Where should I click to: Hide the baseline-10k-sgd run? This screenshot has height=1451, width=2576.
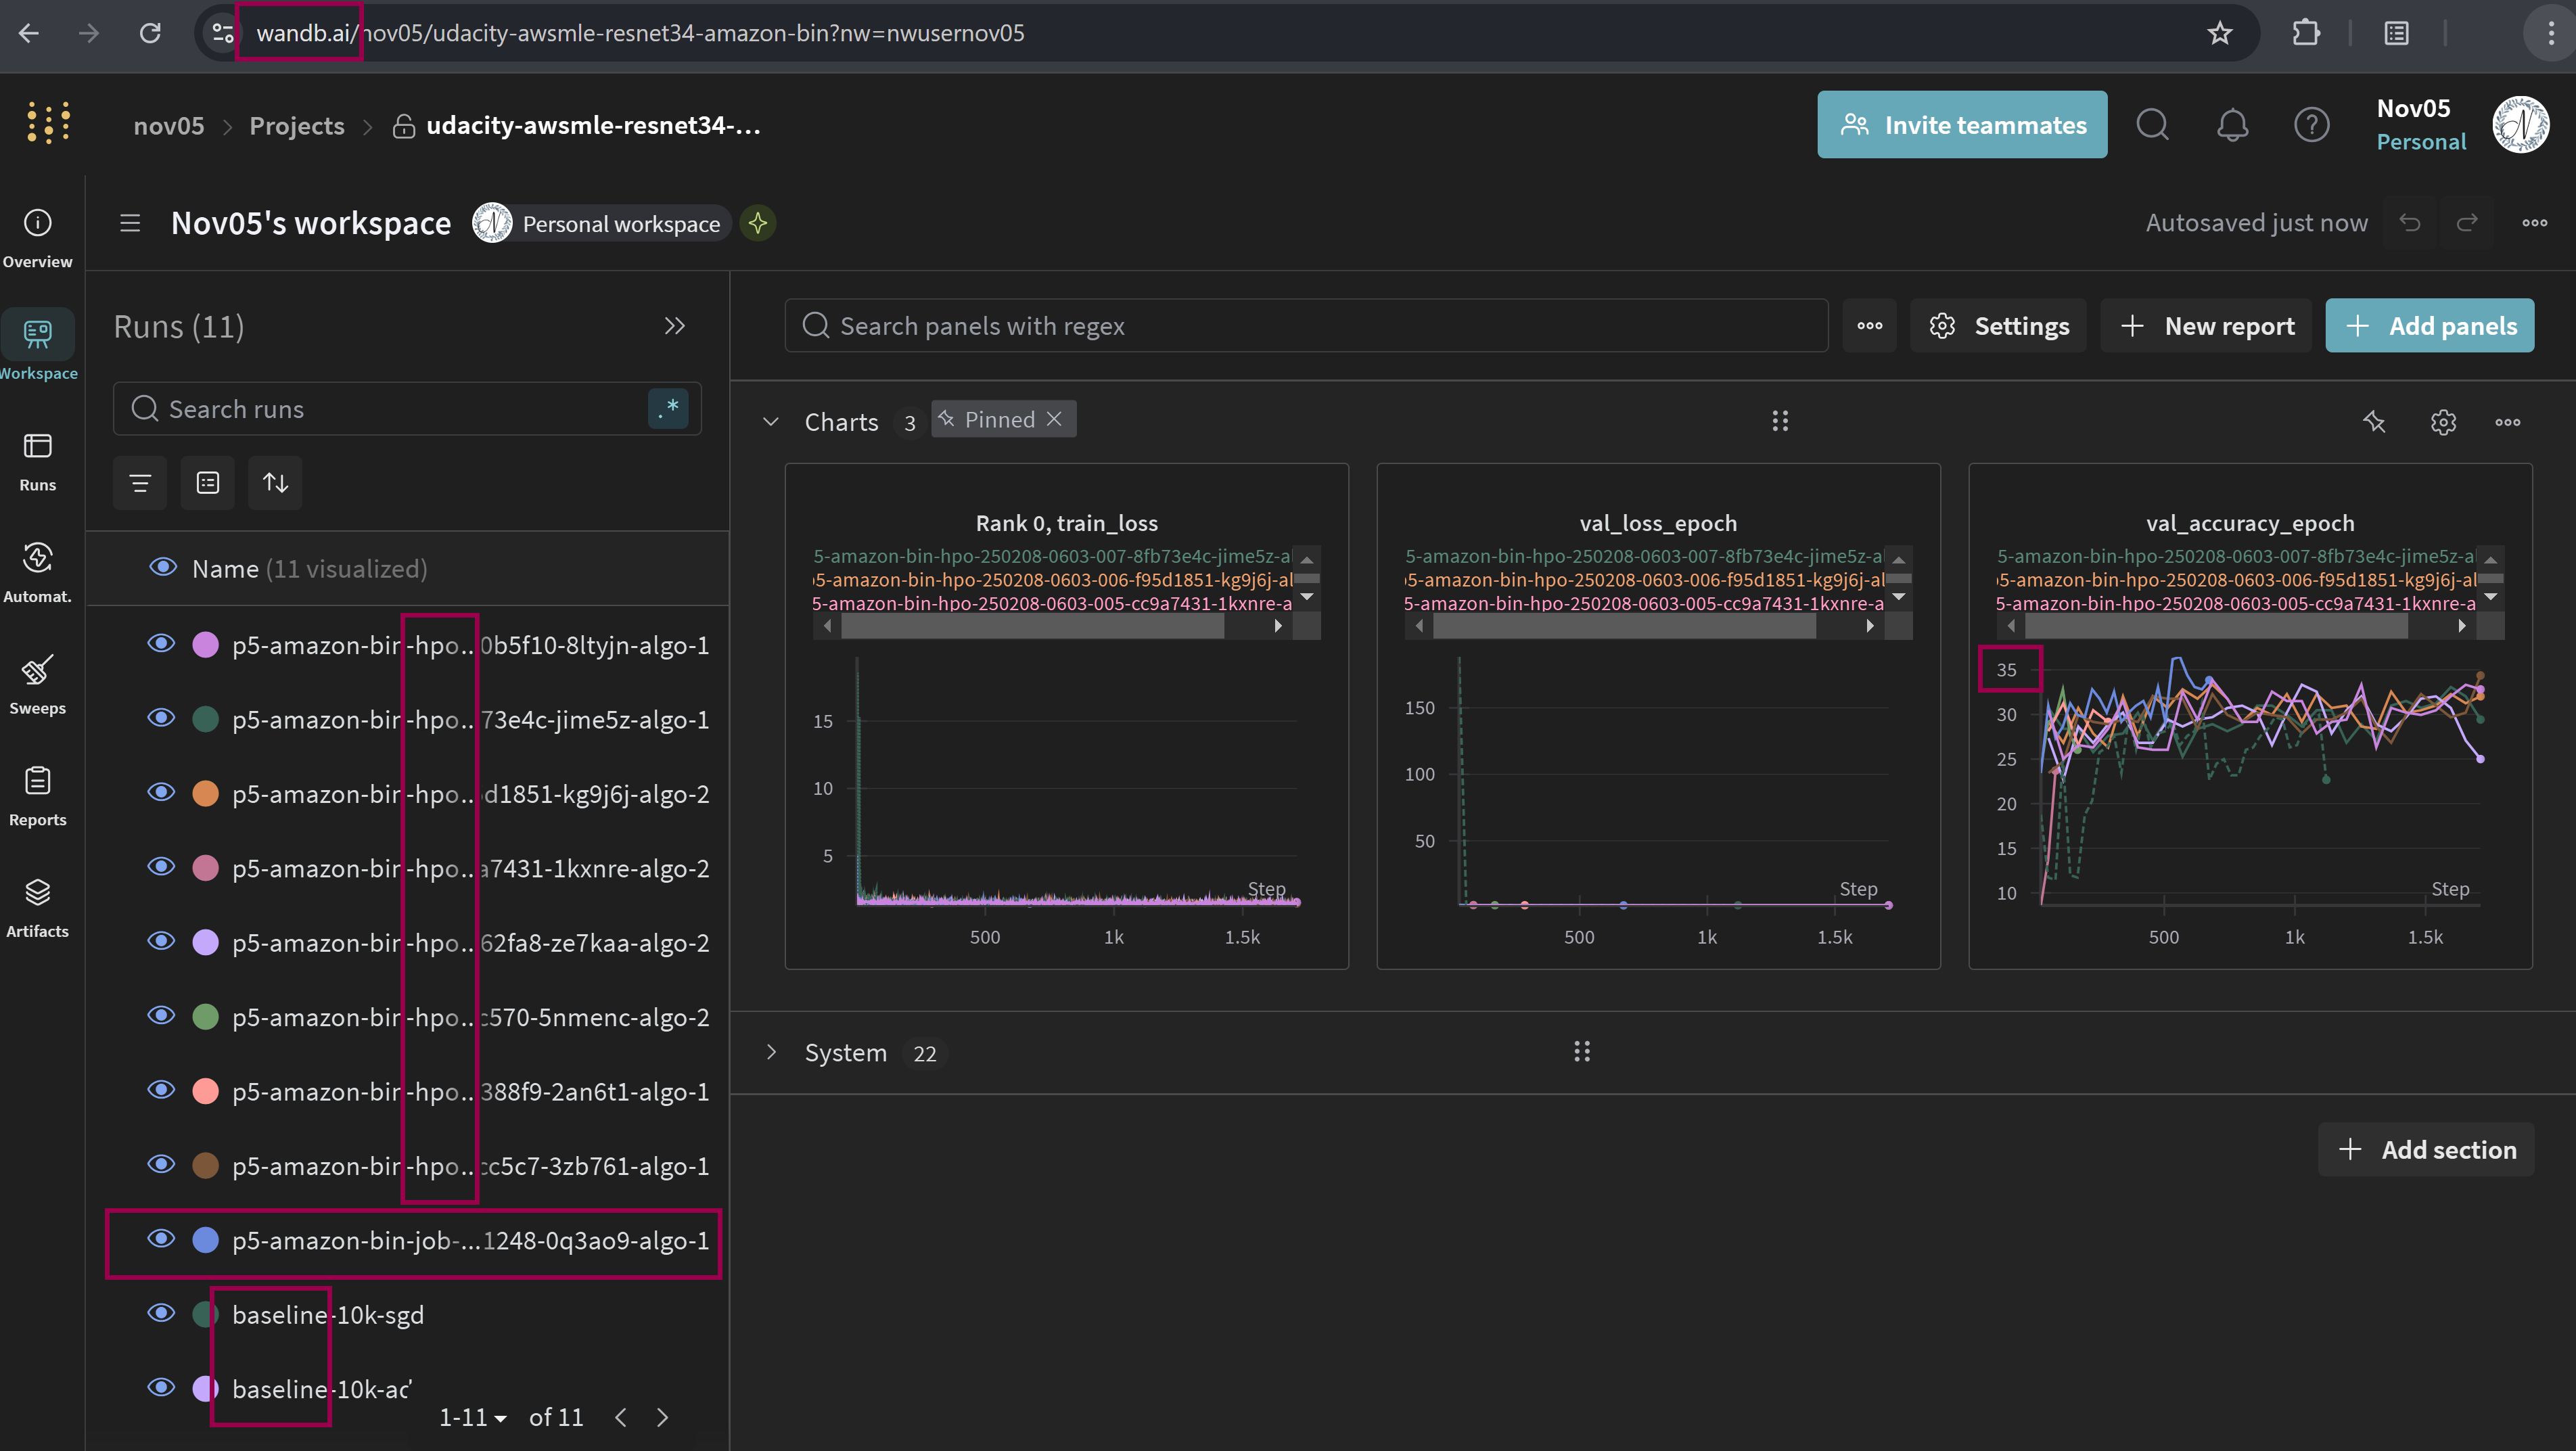tap(161, 1313)
